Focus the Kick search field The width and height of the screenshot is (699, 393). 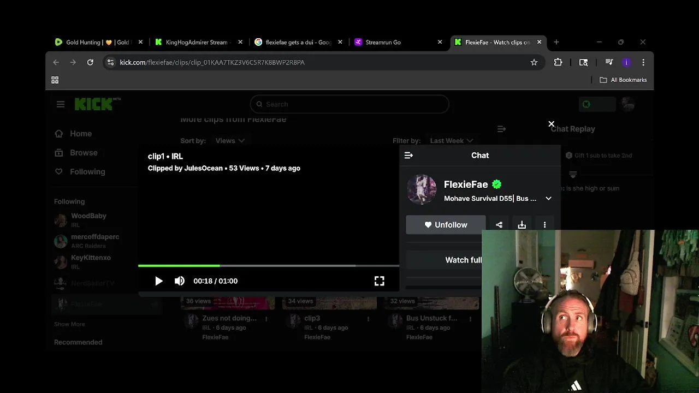[349, 104]
